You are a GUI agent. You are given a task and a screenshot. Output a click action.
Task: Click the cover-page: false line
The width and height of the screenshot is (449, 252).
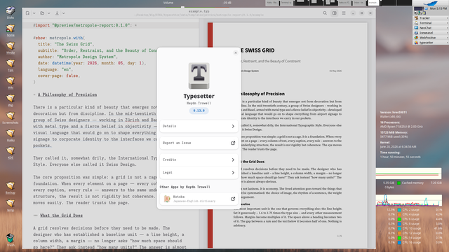(59, 76)
